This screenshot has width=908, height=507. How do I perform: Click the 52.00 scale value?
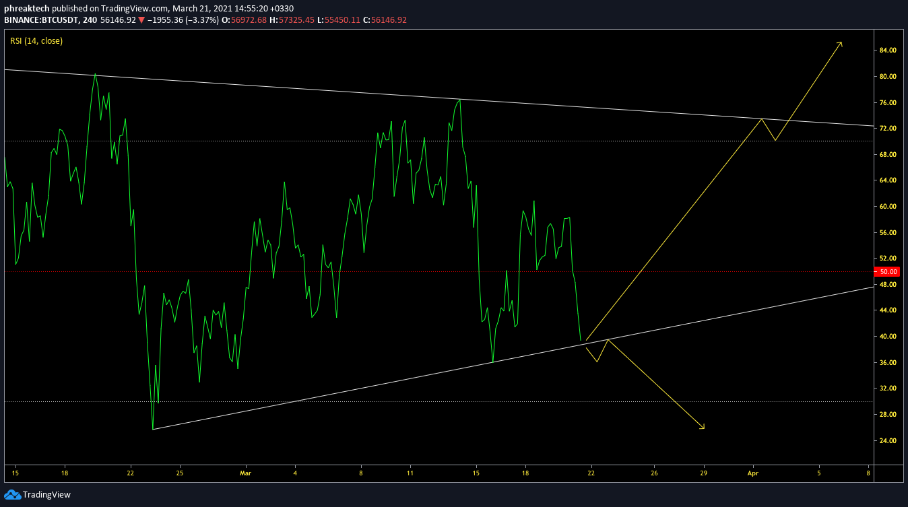[x=888, y=259]
